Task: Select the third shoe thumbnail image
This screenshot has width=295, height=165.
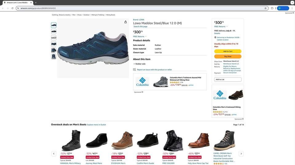Action: (53, 38)
